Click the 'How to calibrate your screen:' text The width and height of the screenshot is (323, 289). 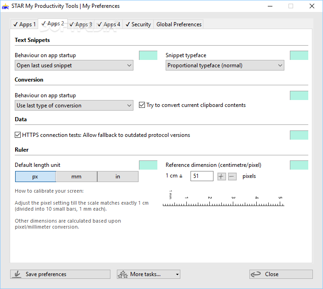49,191
